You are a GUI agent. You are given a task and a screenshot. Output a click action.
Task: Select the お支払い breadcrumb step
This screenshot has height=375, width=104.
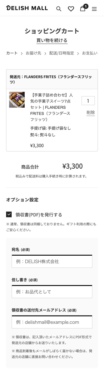tap(90, 53)
